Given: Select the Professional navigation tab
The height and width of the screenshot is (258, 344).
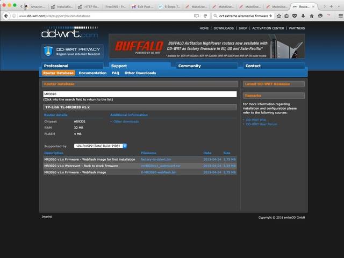Looking at the screenshot, I should pyautogui.click(x=73, y=66).
